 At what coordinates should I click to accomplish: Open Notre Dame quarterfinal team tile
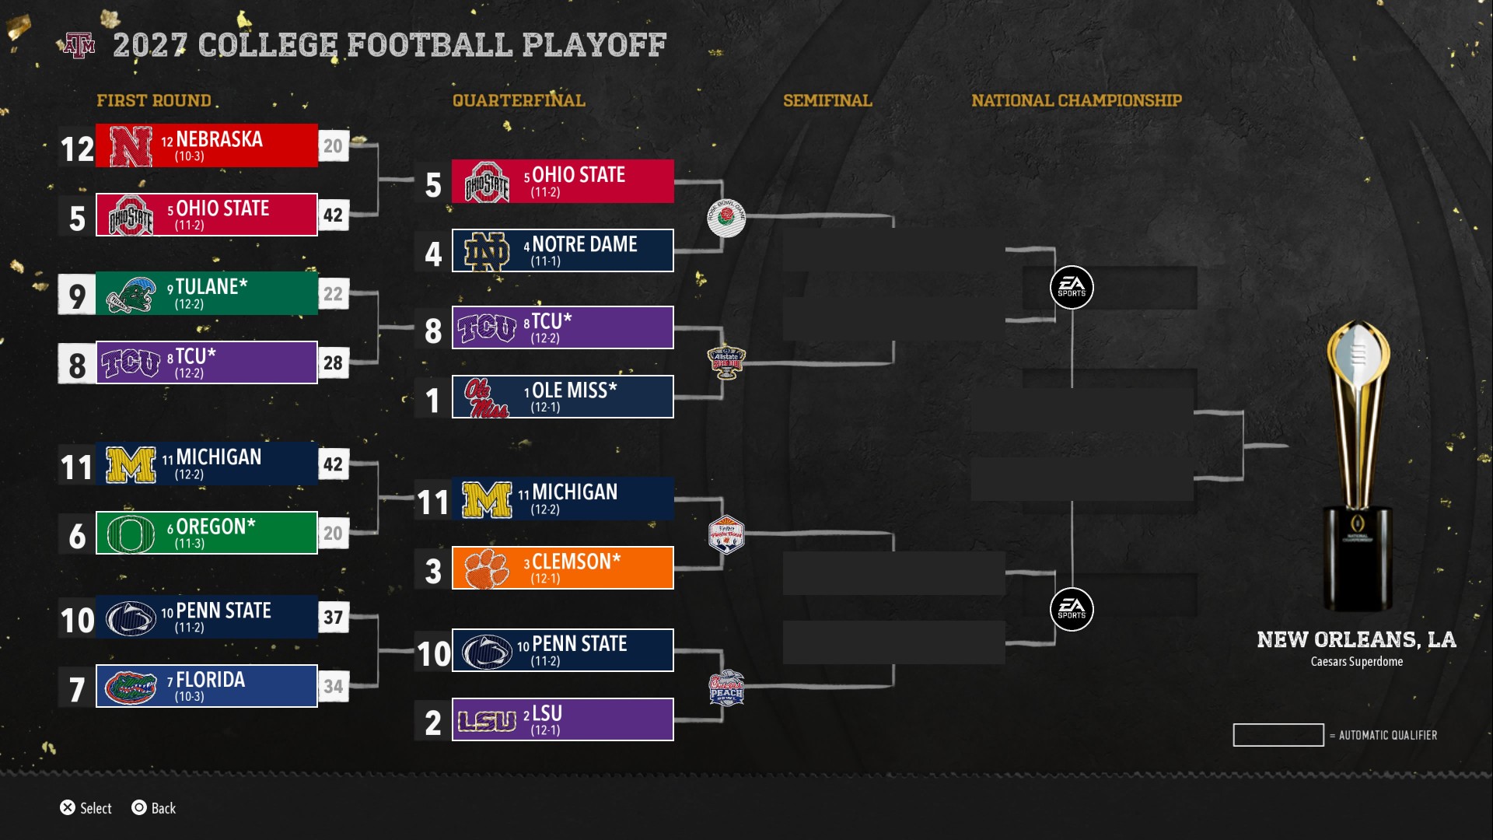(563, 250)
